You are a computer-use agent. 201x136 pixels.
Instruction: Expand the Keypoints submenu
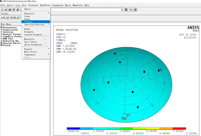36,13
